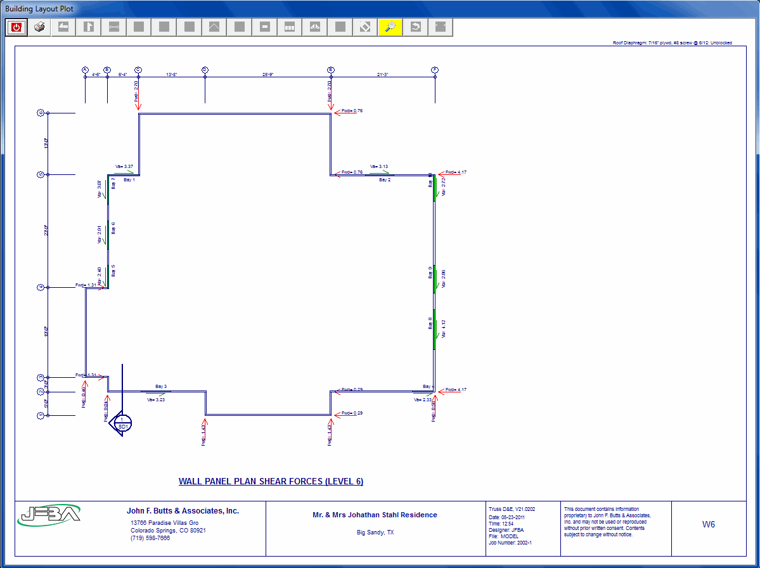This screenshot has height=568, width=760.
Task: Click the red power exit button
Action: pos(16,27)
